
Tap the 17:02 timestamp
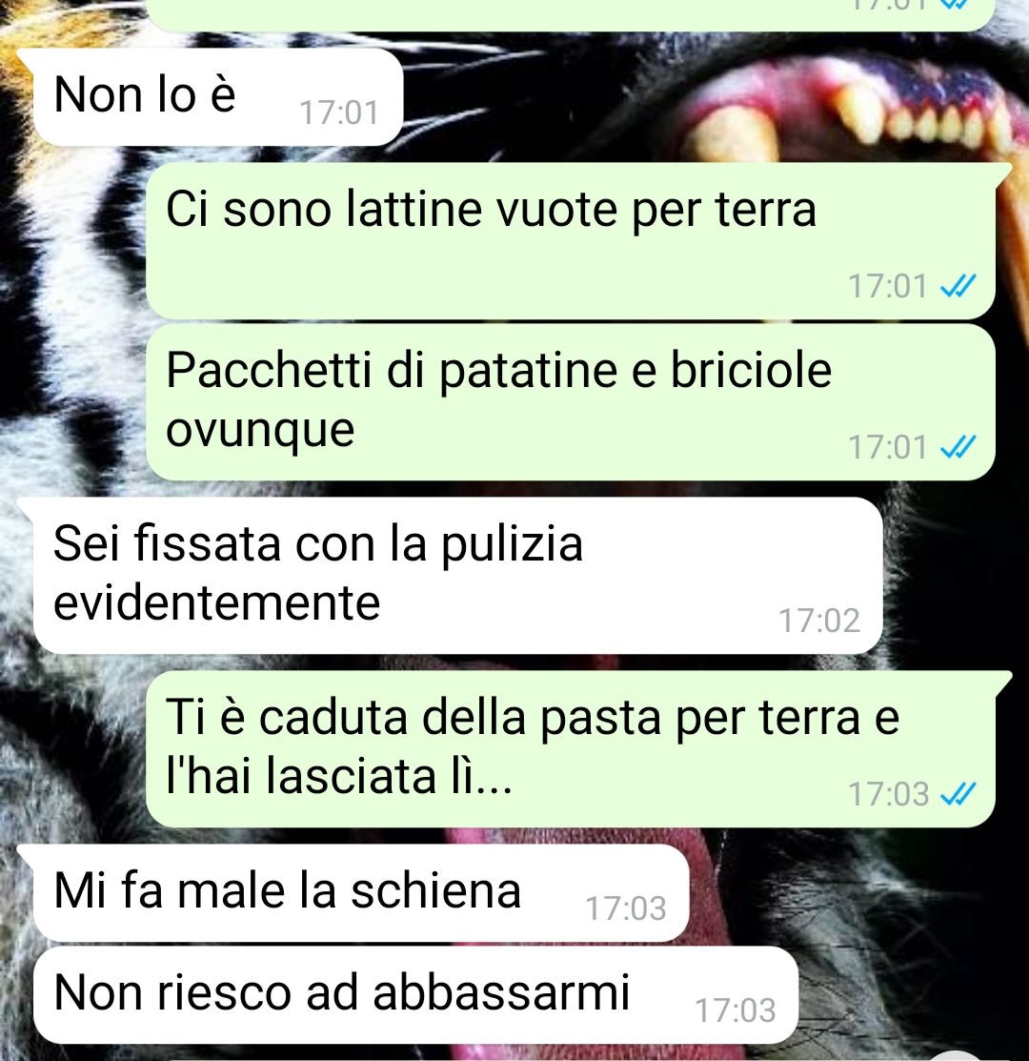pyautogui.click(x=819, y=621)
